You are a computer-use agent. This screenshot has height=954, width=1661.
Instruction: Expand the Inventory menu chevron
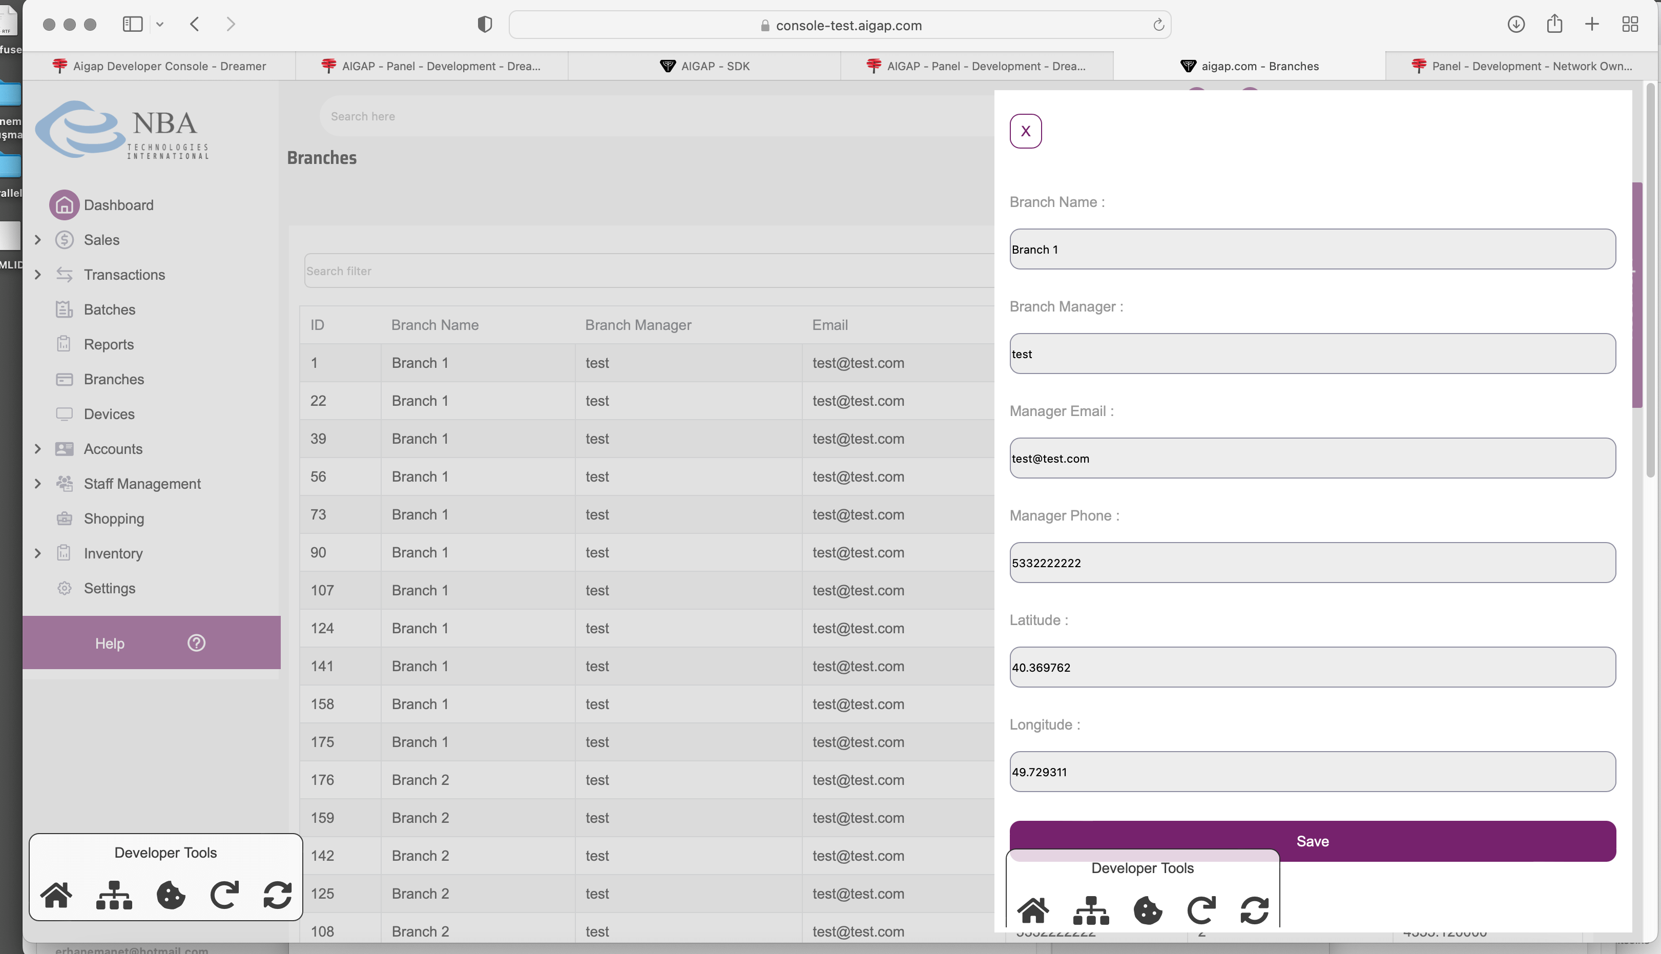click(x=38, y=553)
